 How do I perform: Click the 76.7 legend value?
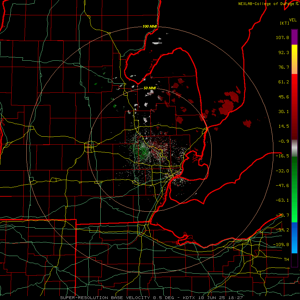click(284, 67)
